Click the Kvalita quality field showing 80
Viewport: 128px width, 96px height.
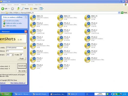point(22,55)
